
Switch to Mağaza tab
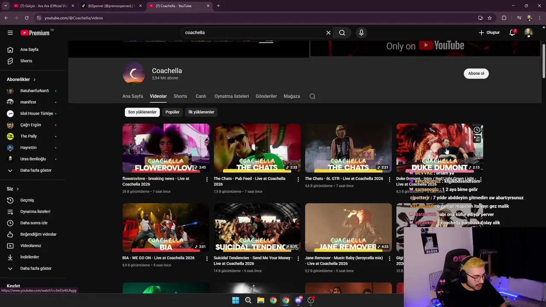pos(292,96)
